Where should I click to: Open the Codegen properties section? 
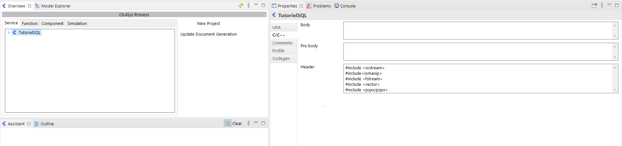tap(283, 59)
